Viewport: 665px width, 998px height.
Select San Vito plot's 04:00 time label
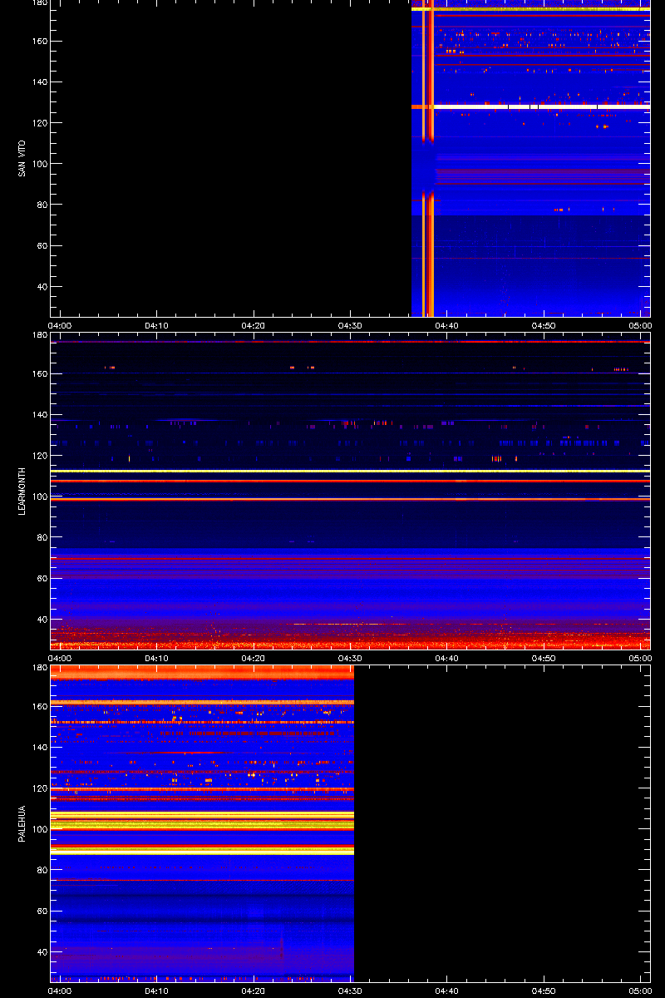click(x=62, y=325)
